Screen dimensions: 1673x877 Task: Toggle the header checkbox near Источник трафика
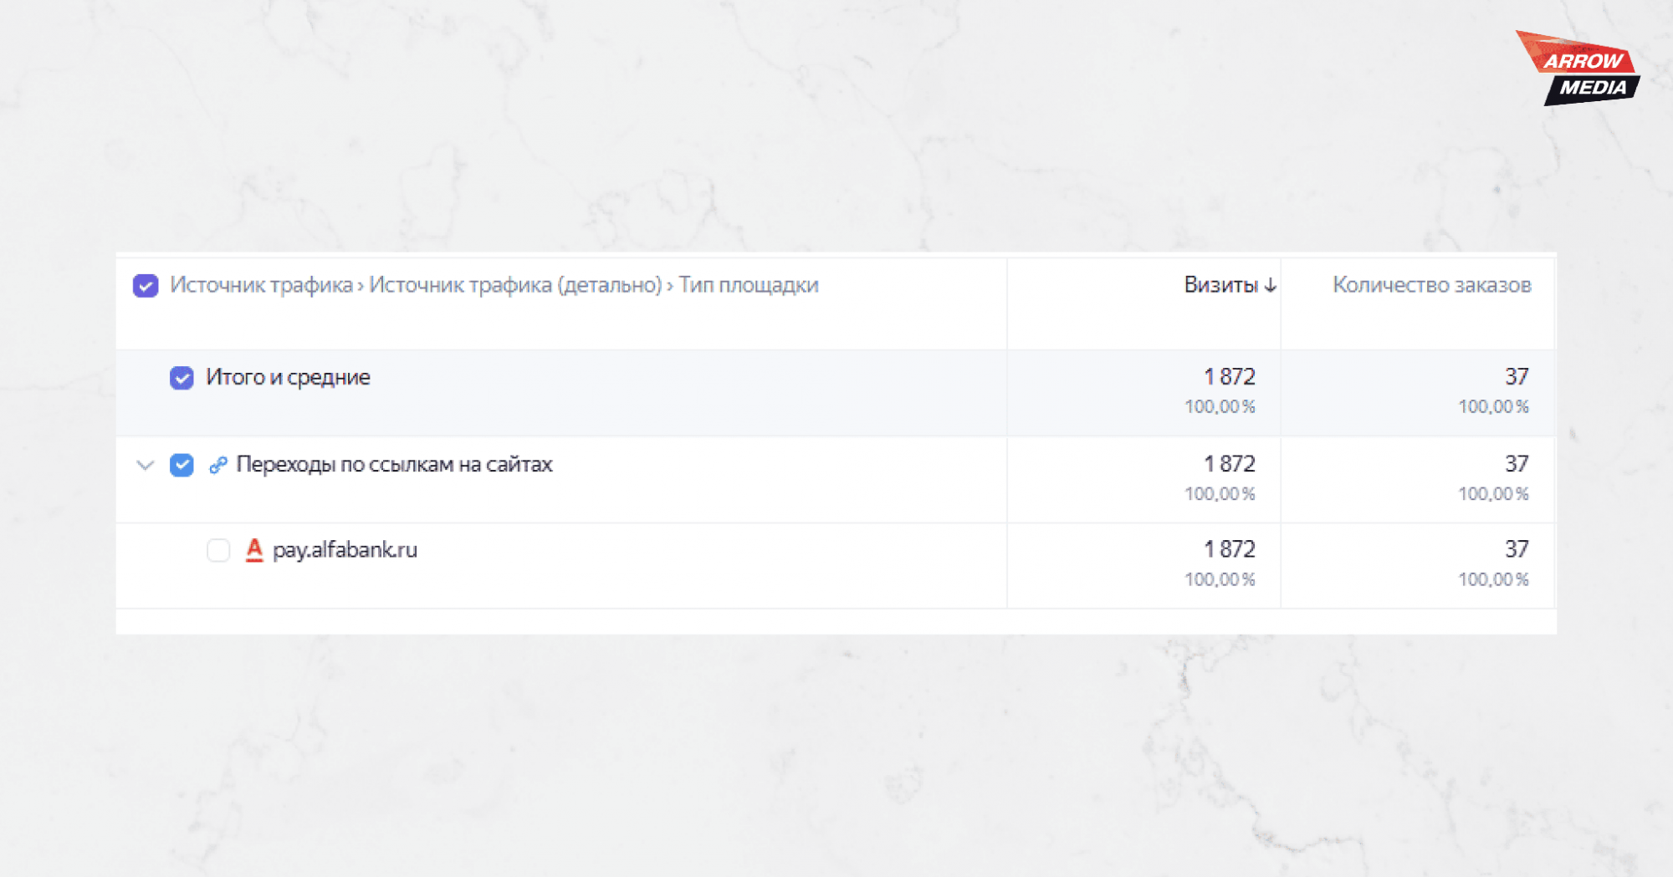(x=146, y=286)
